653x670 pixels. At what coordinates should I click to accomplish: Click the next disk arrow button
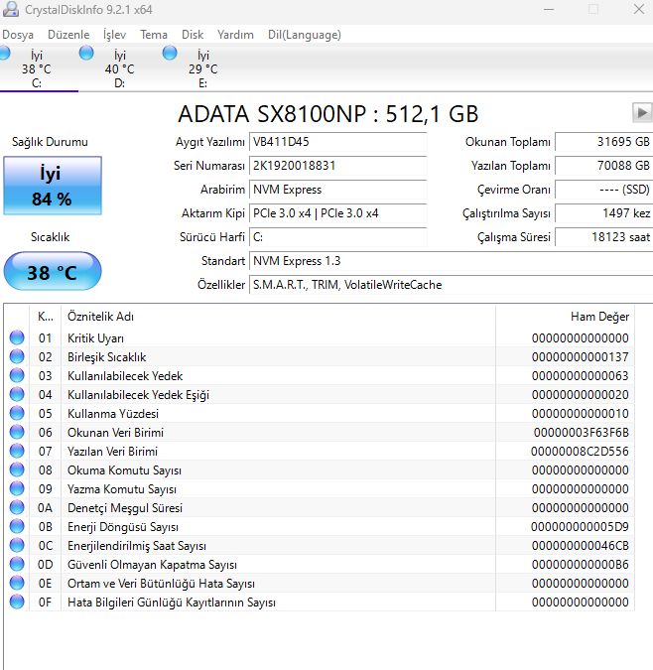point(642,112)
